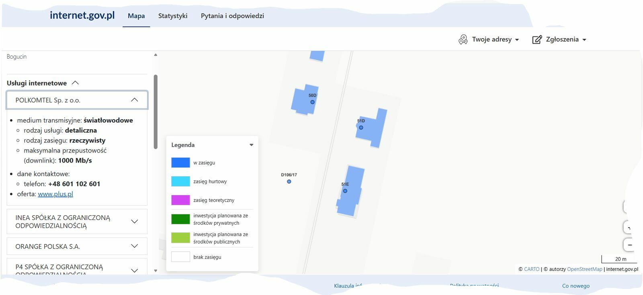Viewport: 643px width, 295px height.
Task: Open the OpenStreetMap attribution link
Action: (x=584, y=269)
